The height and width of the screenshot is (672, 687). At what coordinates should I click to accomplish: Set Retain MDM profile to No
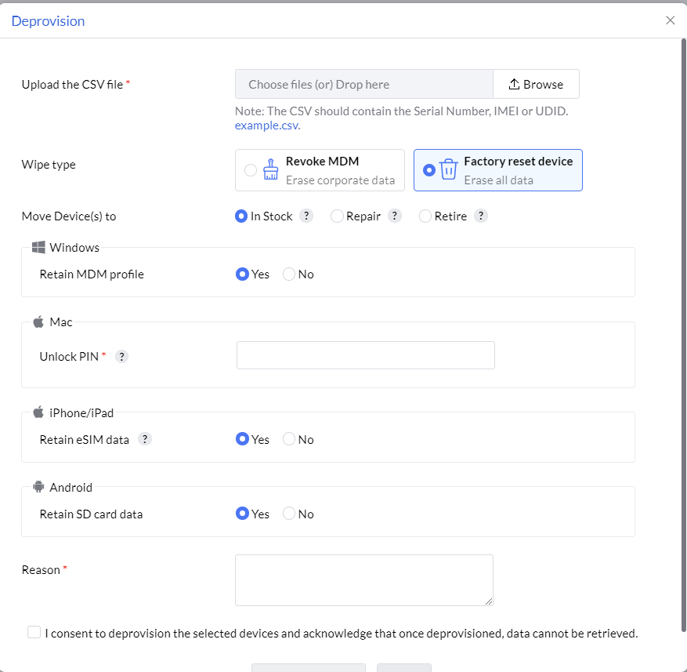click(x=289, y=274)
